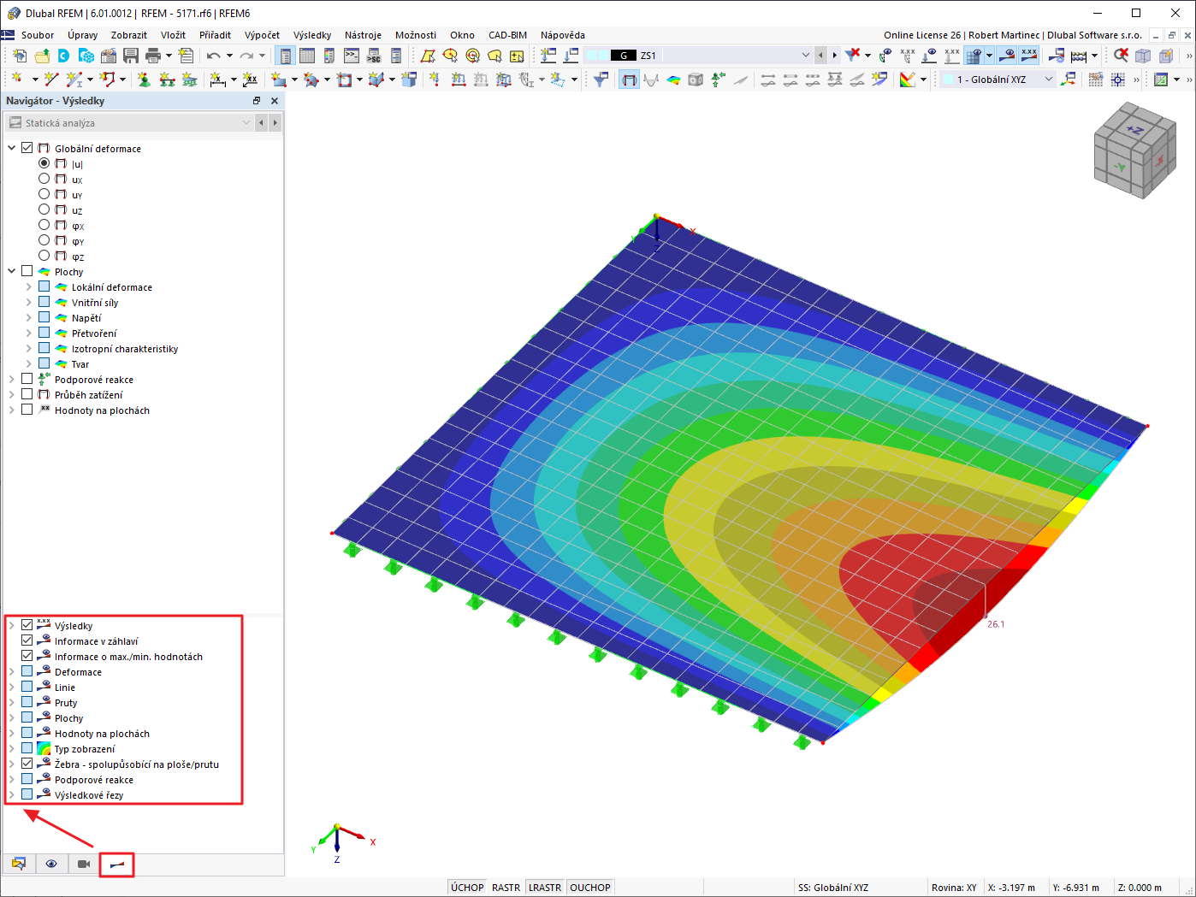This screenshot has height=897, width=1196.
Task: Enable the Deformace display checkbox
Action: coord(27,672)
